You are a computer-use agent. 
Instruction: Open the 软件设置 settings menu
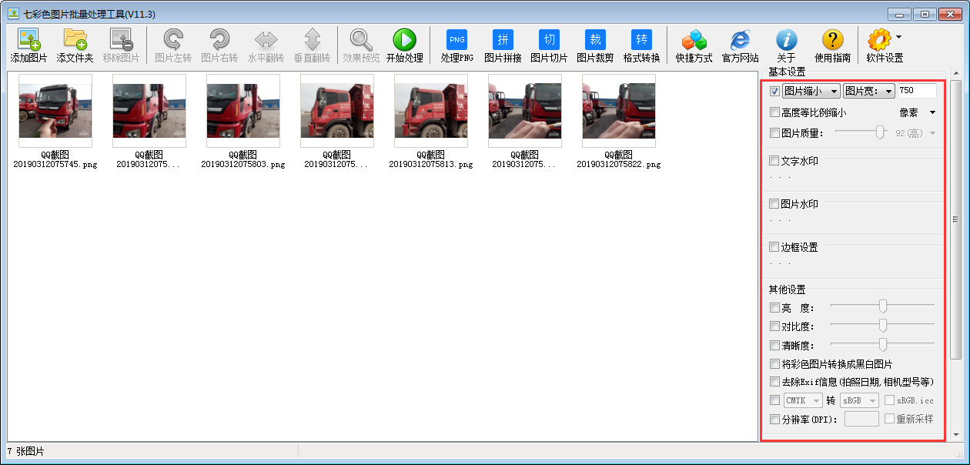(x=884, y=41)
